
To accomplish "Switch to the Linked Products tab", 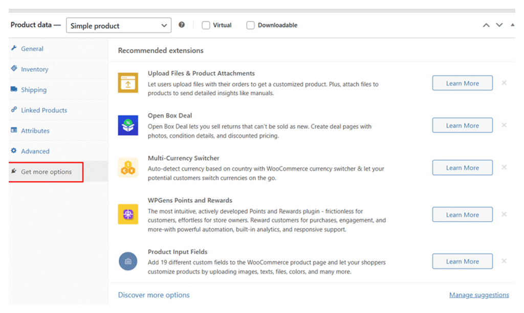I will [43, 110].
